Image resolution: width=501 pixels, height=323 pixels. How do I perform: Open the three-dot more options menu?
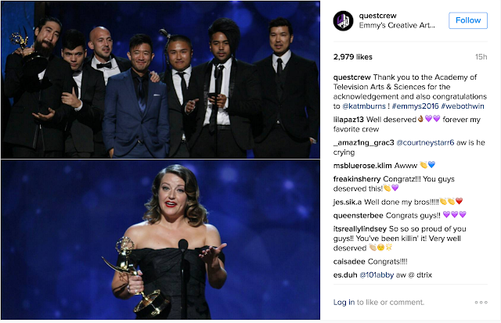tap(481, 302)
